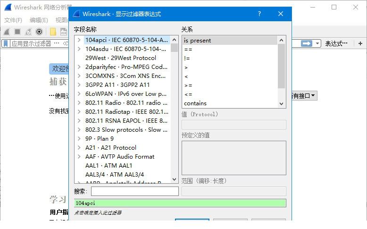Click the restart capture toolbar icon
The height and width of the screenshot is (229, 367).
28,32
